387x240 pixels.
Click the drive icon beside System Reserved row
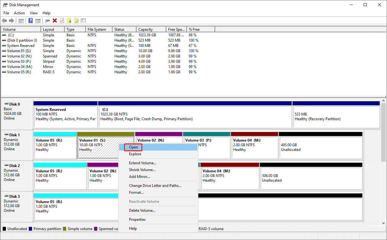point(4,46)
